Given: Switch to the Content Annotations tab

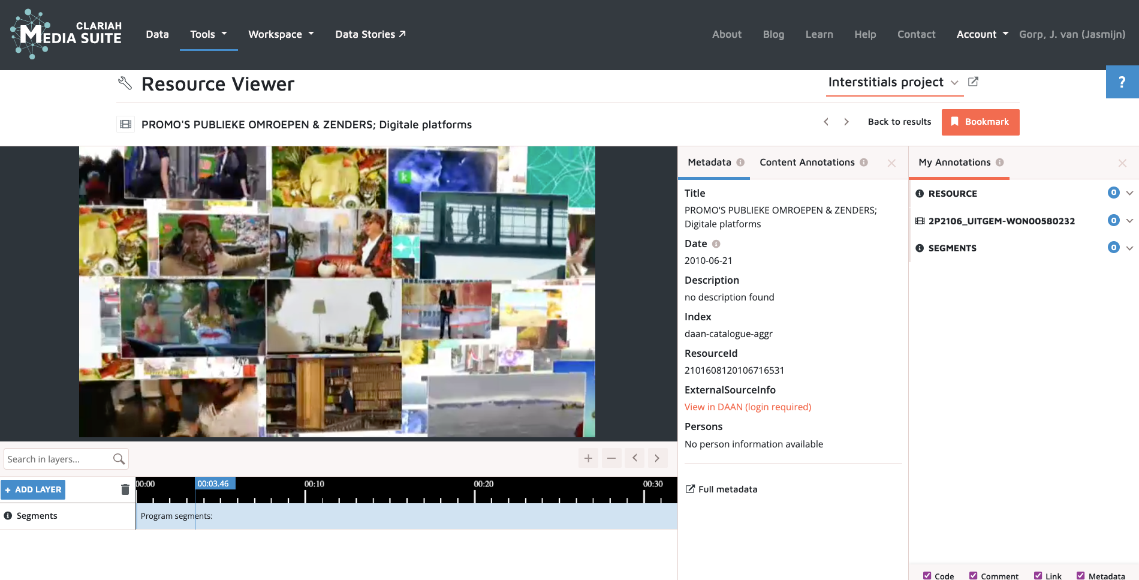Looking at the screenshot, I should [x=807, y=163].
